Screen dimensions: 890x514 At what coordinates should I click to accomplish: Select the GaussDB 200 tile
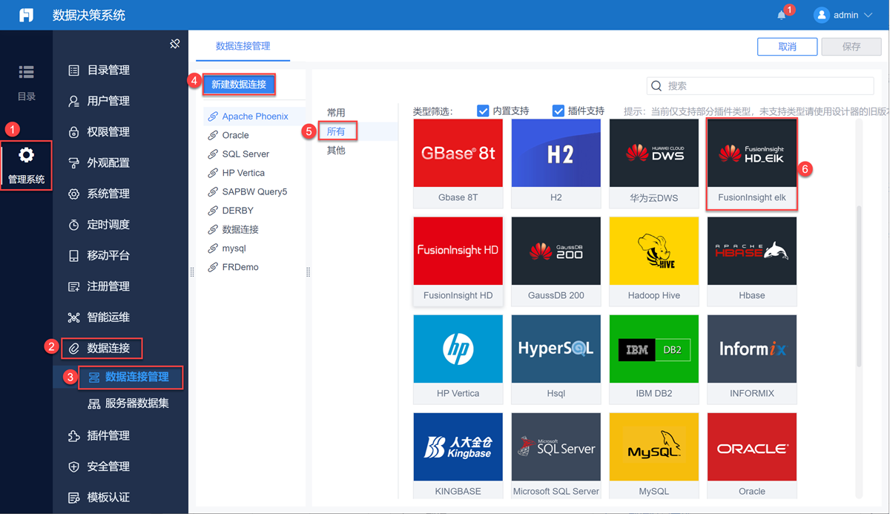[556, 261]
